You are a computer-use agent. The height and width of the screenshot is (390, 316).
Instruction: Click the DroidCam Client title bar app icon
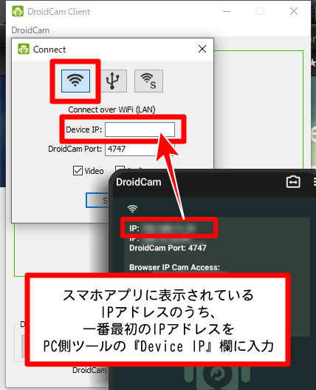coord(18,11)
